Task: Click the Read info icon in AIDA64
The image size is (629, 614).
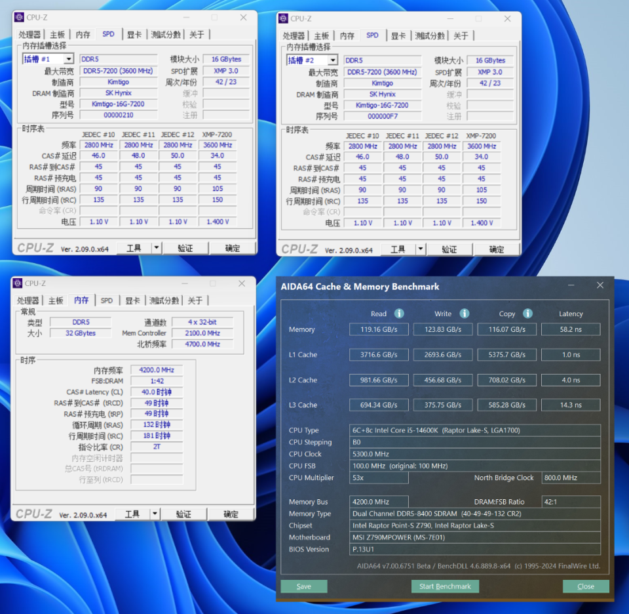Action: pos(399,314)
